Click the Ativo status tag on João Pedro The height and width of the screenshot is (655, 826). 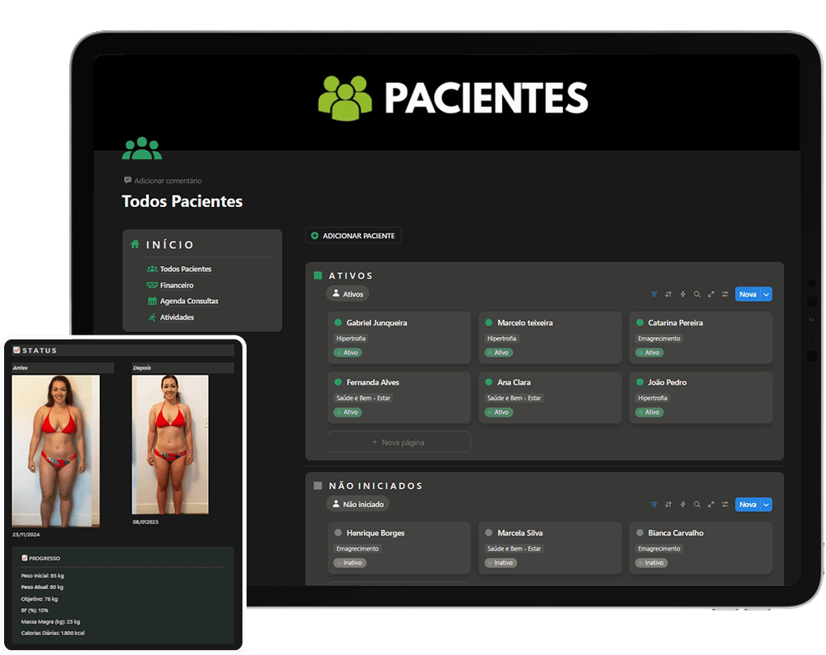coord(650,412)
